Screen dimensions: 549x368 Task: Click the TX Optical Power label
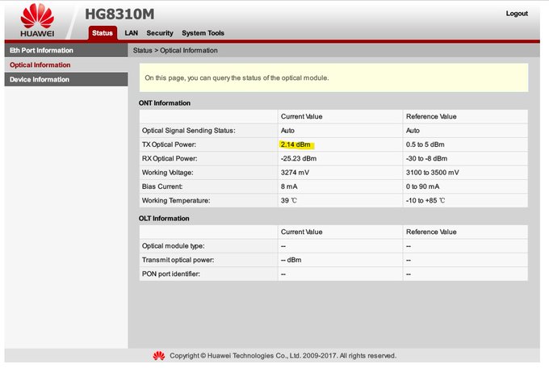(169, 144)
